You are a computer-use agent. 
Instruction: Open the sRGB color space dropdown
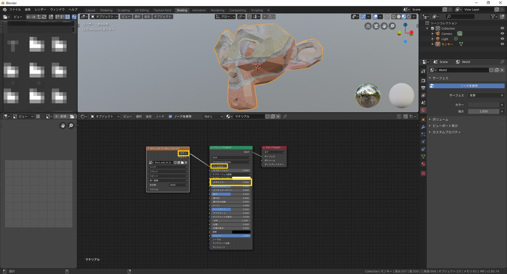[x=178, y=185]
